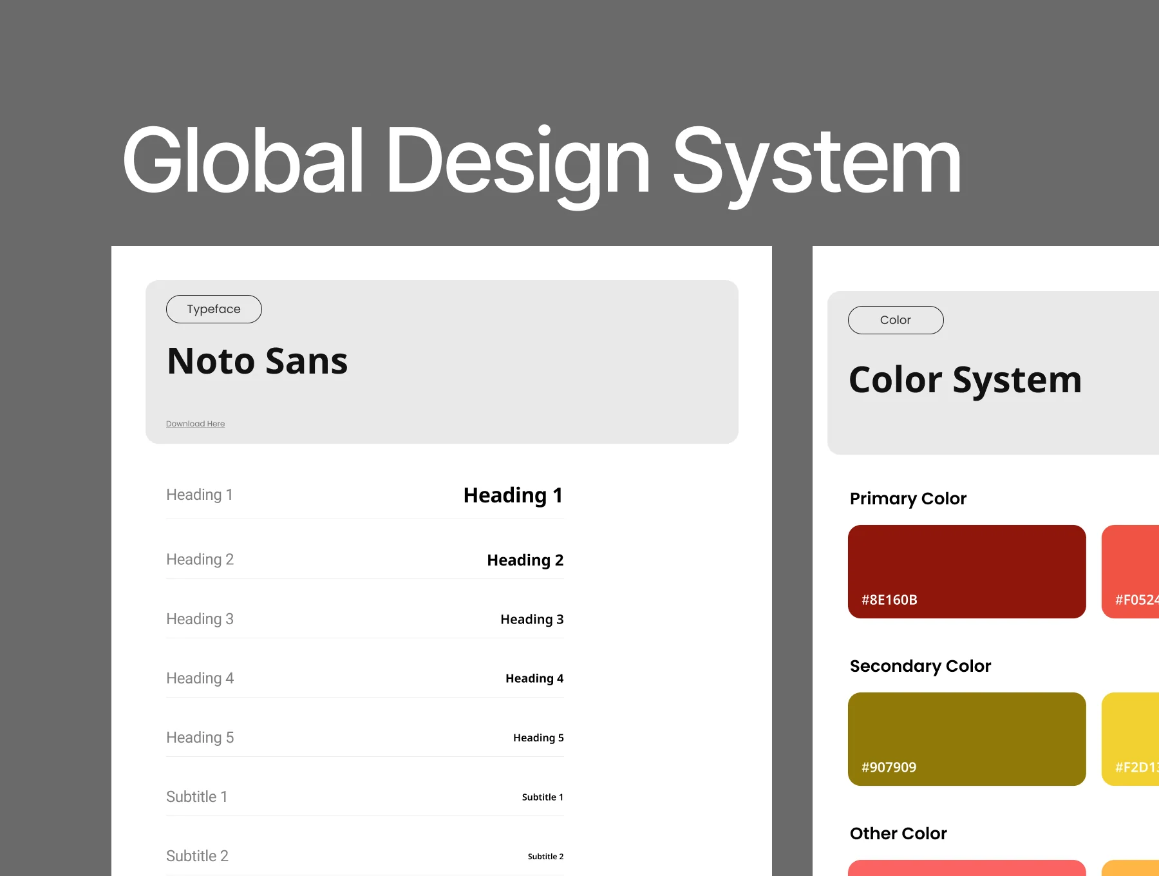The width and height of the screenshot is (1159, 876).
Task: Select the gray Heading 5 label
Action: pyautogui.click(x=200, y=738)
